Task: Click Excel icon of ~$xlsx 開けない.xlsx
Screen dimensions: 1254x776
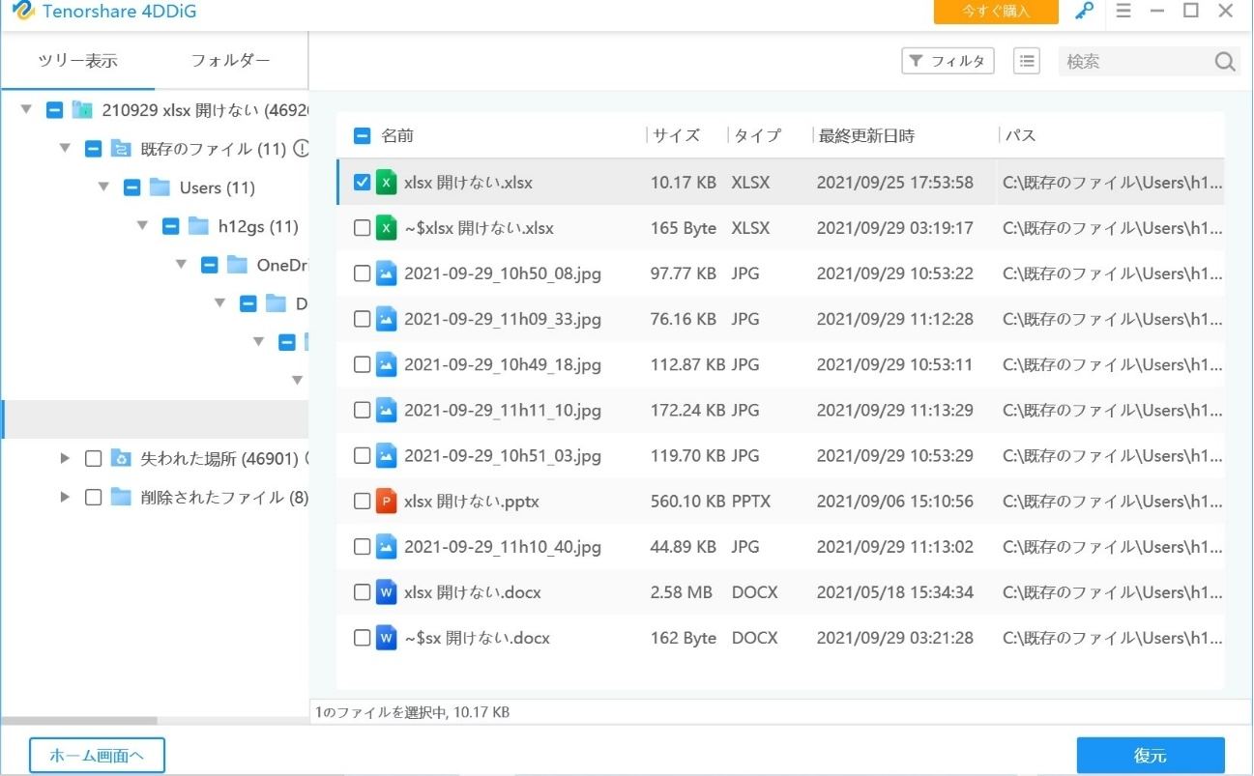Action: tap(387, 228)
